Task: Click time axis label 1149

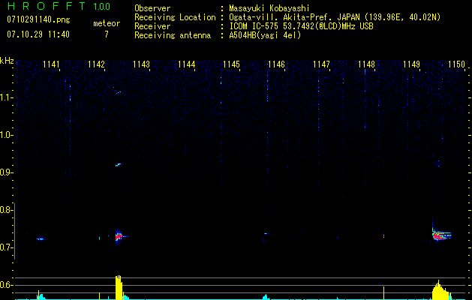Action: 411,64
